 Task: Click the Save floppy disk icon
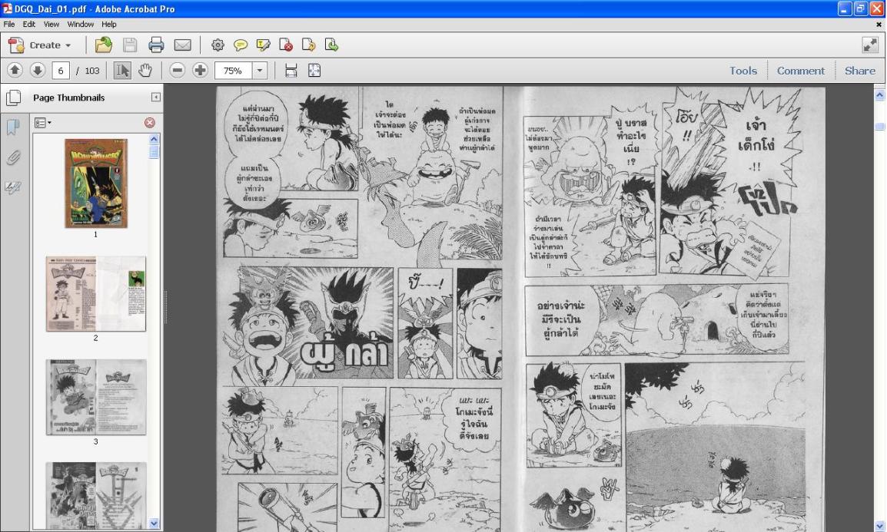tap(130, 45)
